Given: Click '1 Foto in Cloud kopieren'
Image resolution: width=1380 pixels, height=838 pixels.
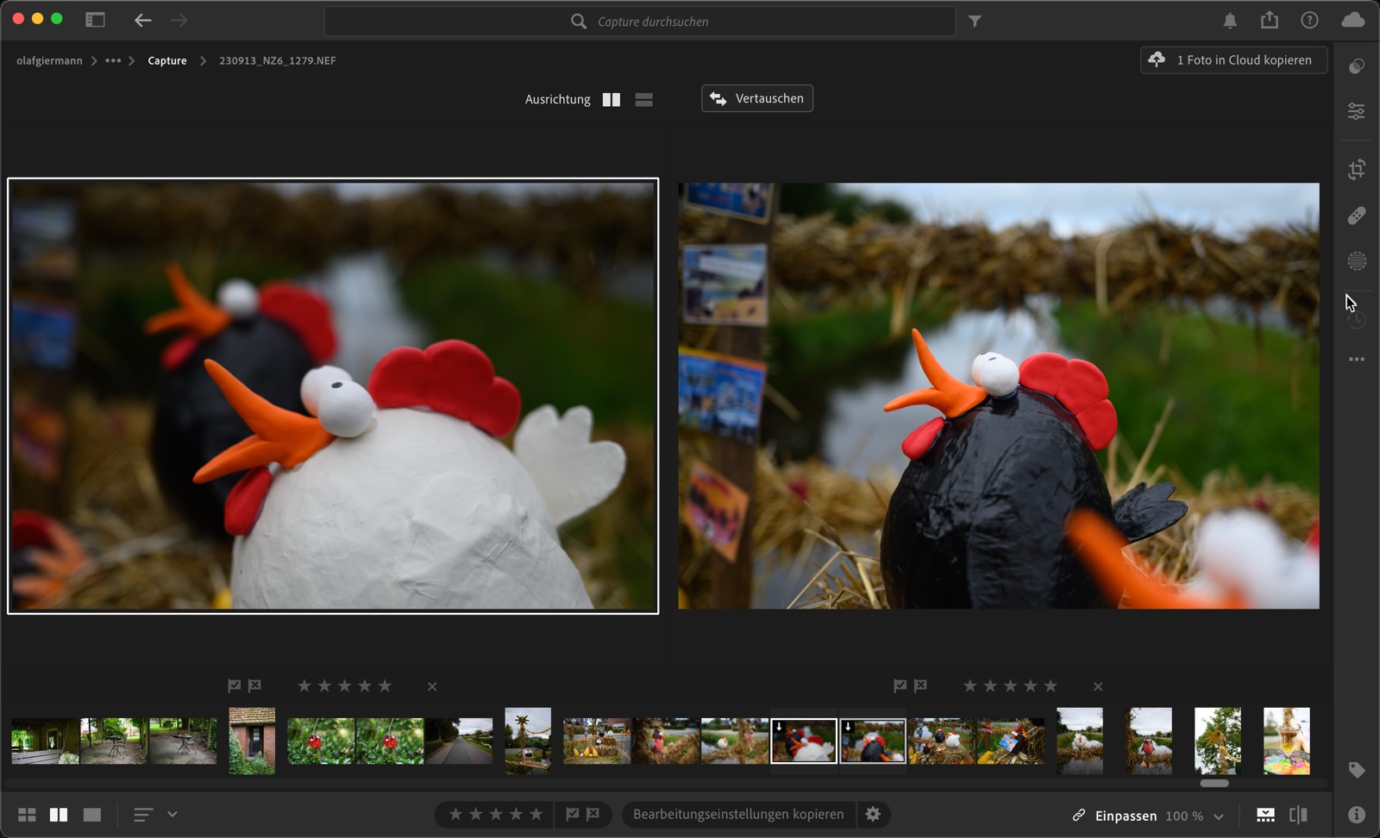Looking at the screenshot, I should pyautogui.click(x=1233, y=60).
